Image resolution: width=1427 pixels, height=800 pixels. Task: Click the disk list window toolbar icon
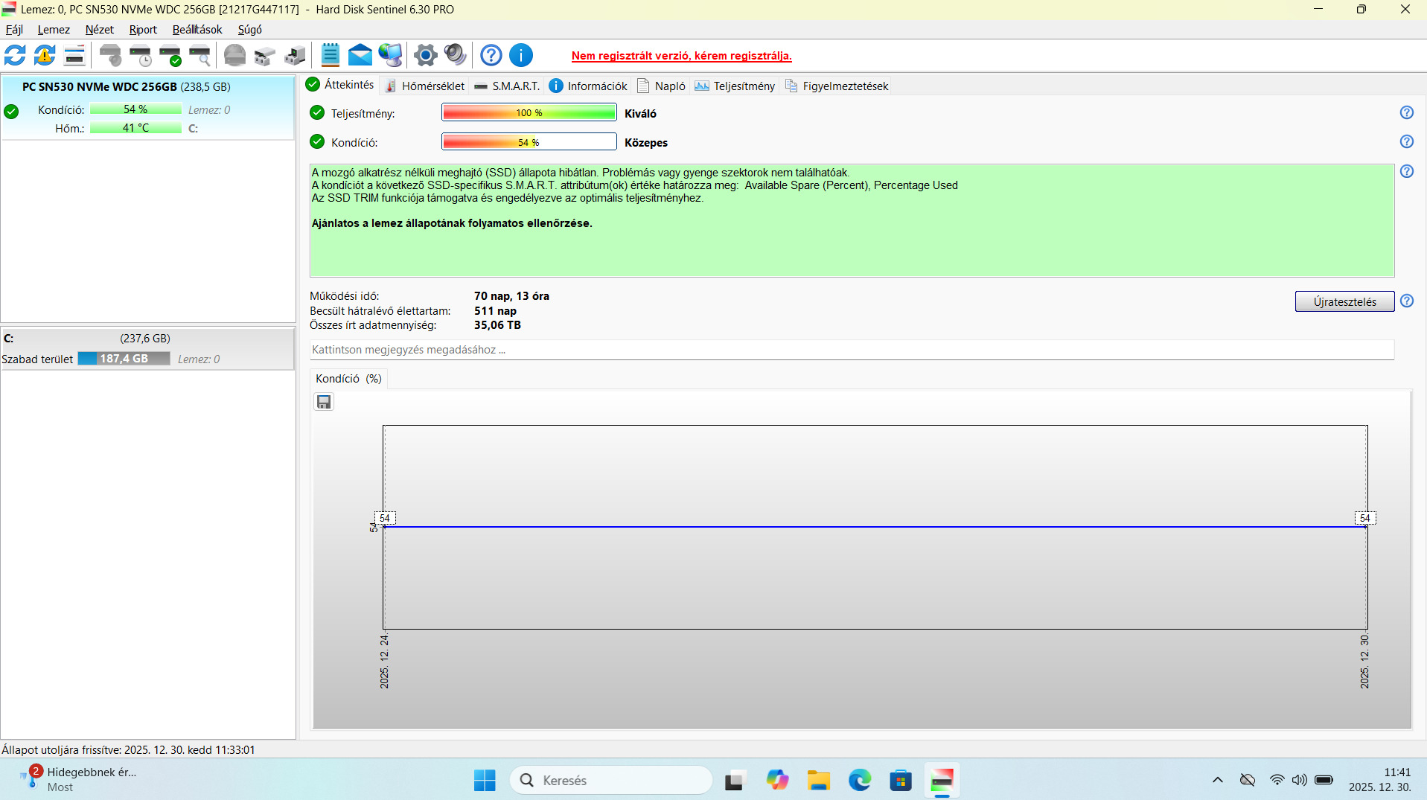pyautogui.click(x=74, y=55)
